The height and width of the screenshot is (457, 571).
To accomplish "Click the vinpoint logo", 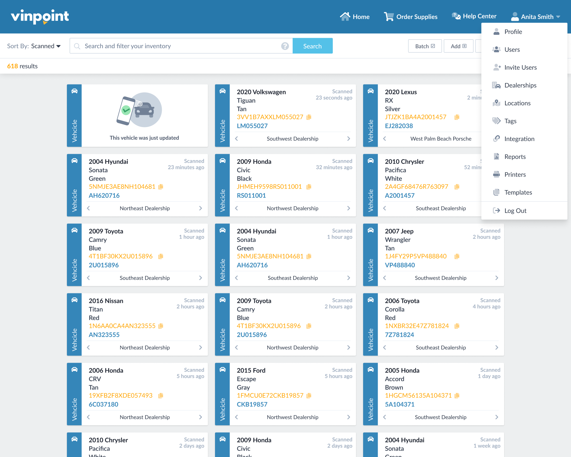I will (40, 16).
